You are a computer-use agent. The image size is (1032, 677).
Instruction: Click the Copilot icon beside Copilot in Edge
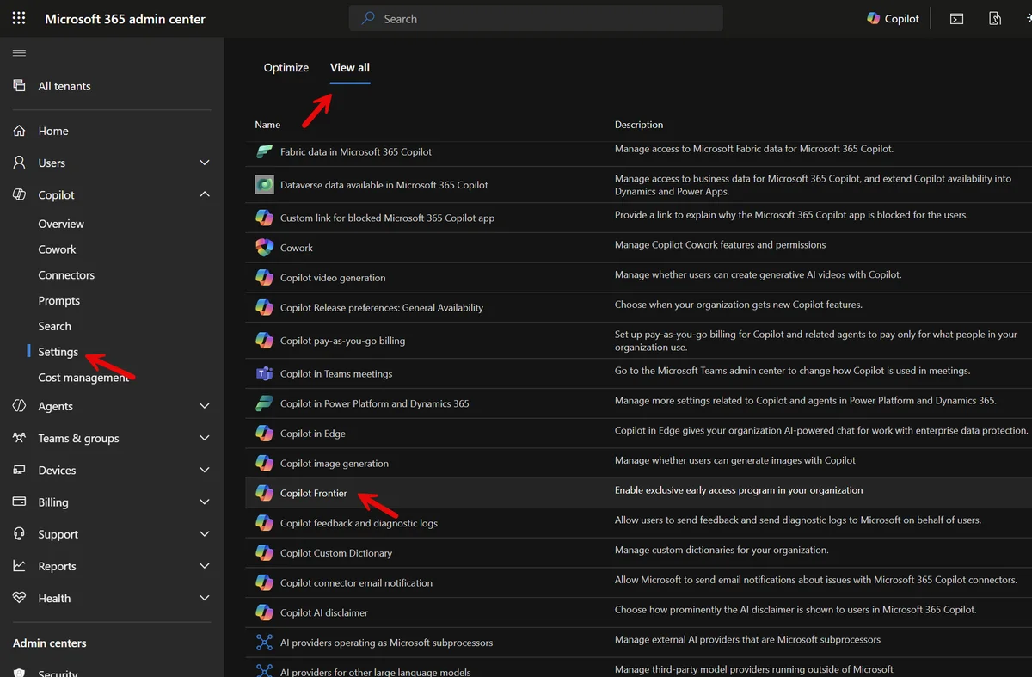[265, 434]
